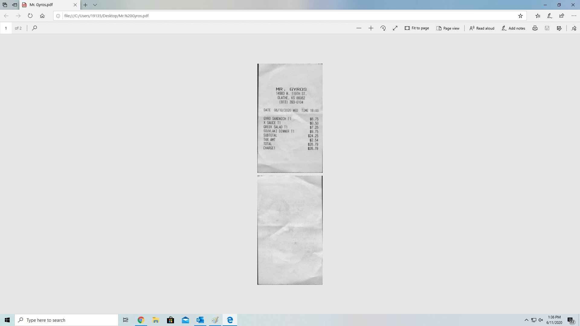
Task: Restore down the Edge window
Action: [559, 5]
